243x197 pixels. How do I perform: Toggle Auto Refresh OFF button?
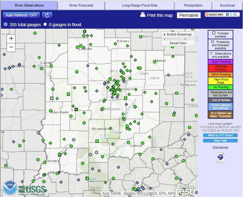point(21,15)
